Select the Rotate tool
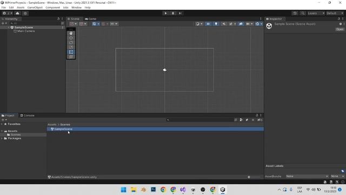The height and width of the screenshot is (195, 346). [x=71, y=43]
